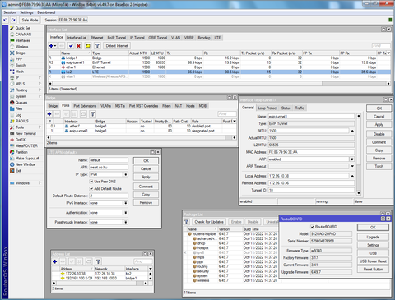
Task: Toggle RouterBOARD checkbox
Action: [312, 227]
